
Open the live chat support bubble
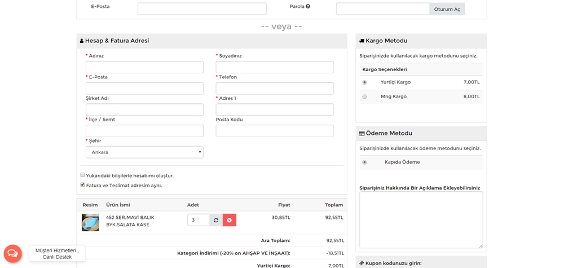coord(13,254)
